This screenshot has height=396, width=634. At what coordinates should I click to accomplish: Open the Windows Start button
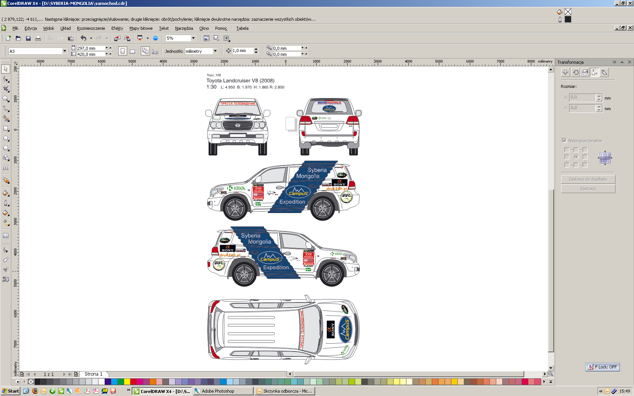coord(10,391)
